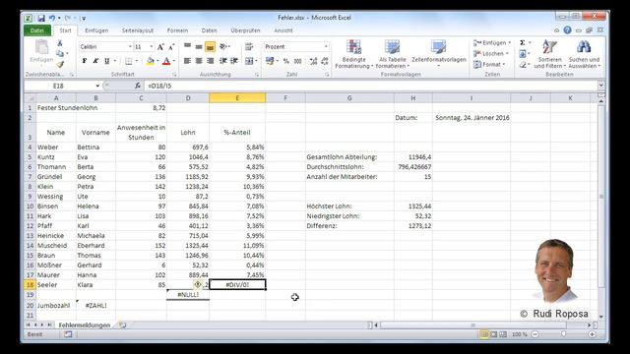Toggle italic K formatting
630x354 pixels.
click(x=95, y=61)
